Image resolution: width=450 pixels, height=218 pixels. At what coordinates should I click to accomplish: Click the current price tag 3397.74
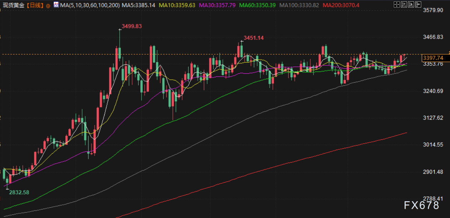[432, 58]
